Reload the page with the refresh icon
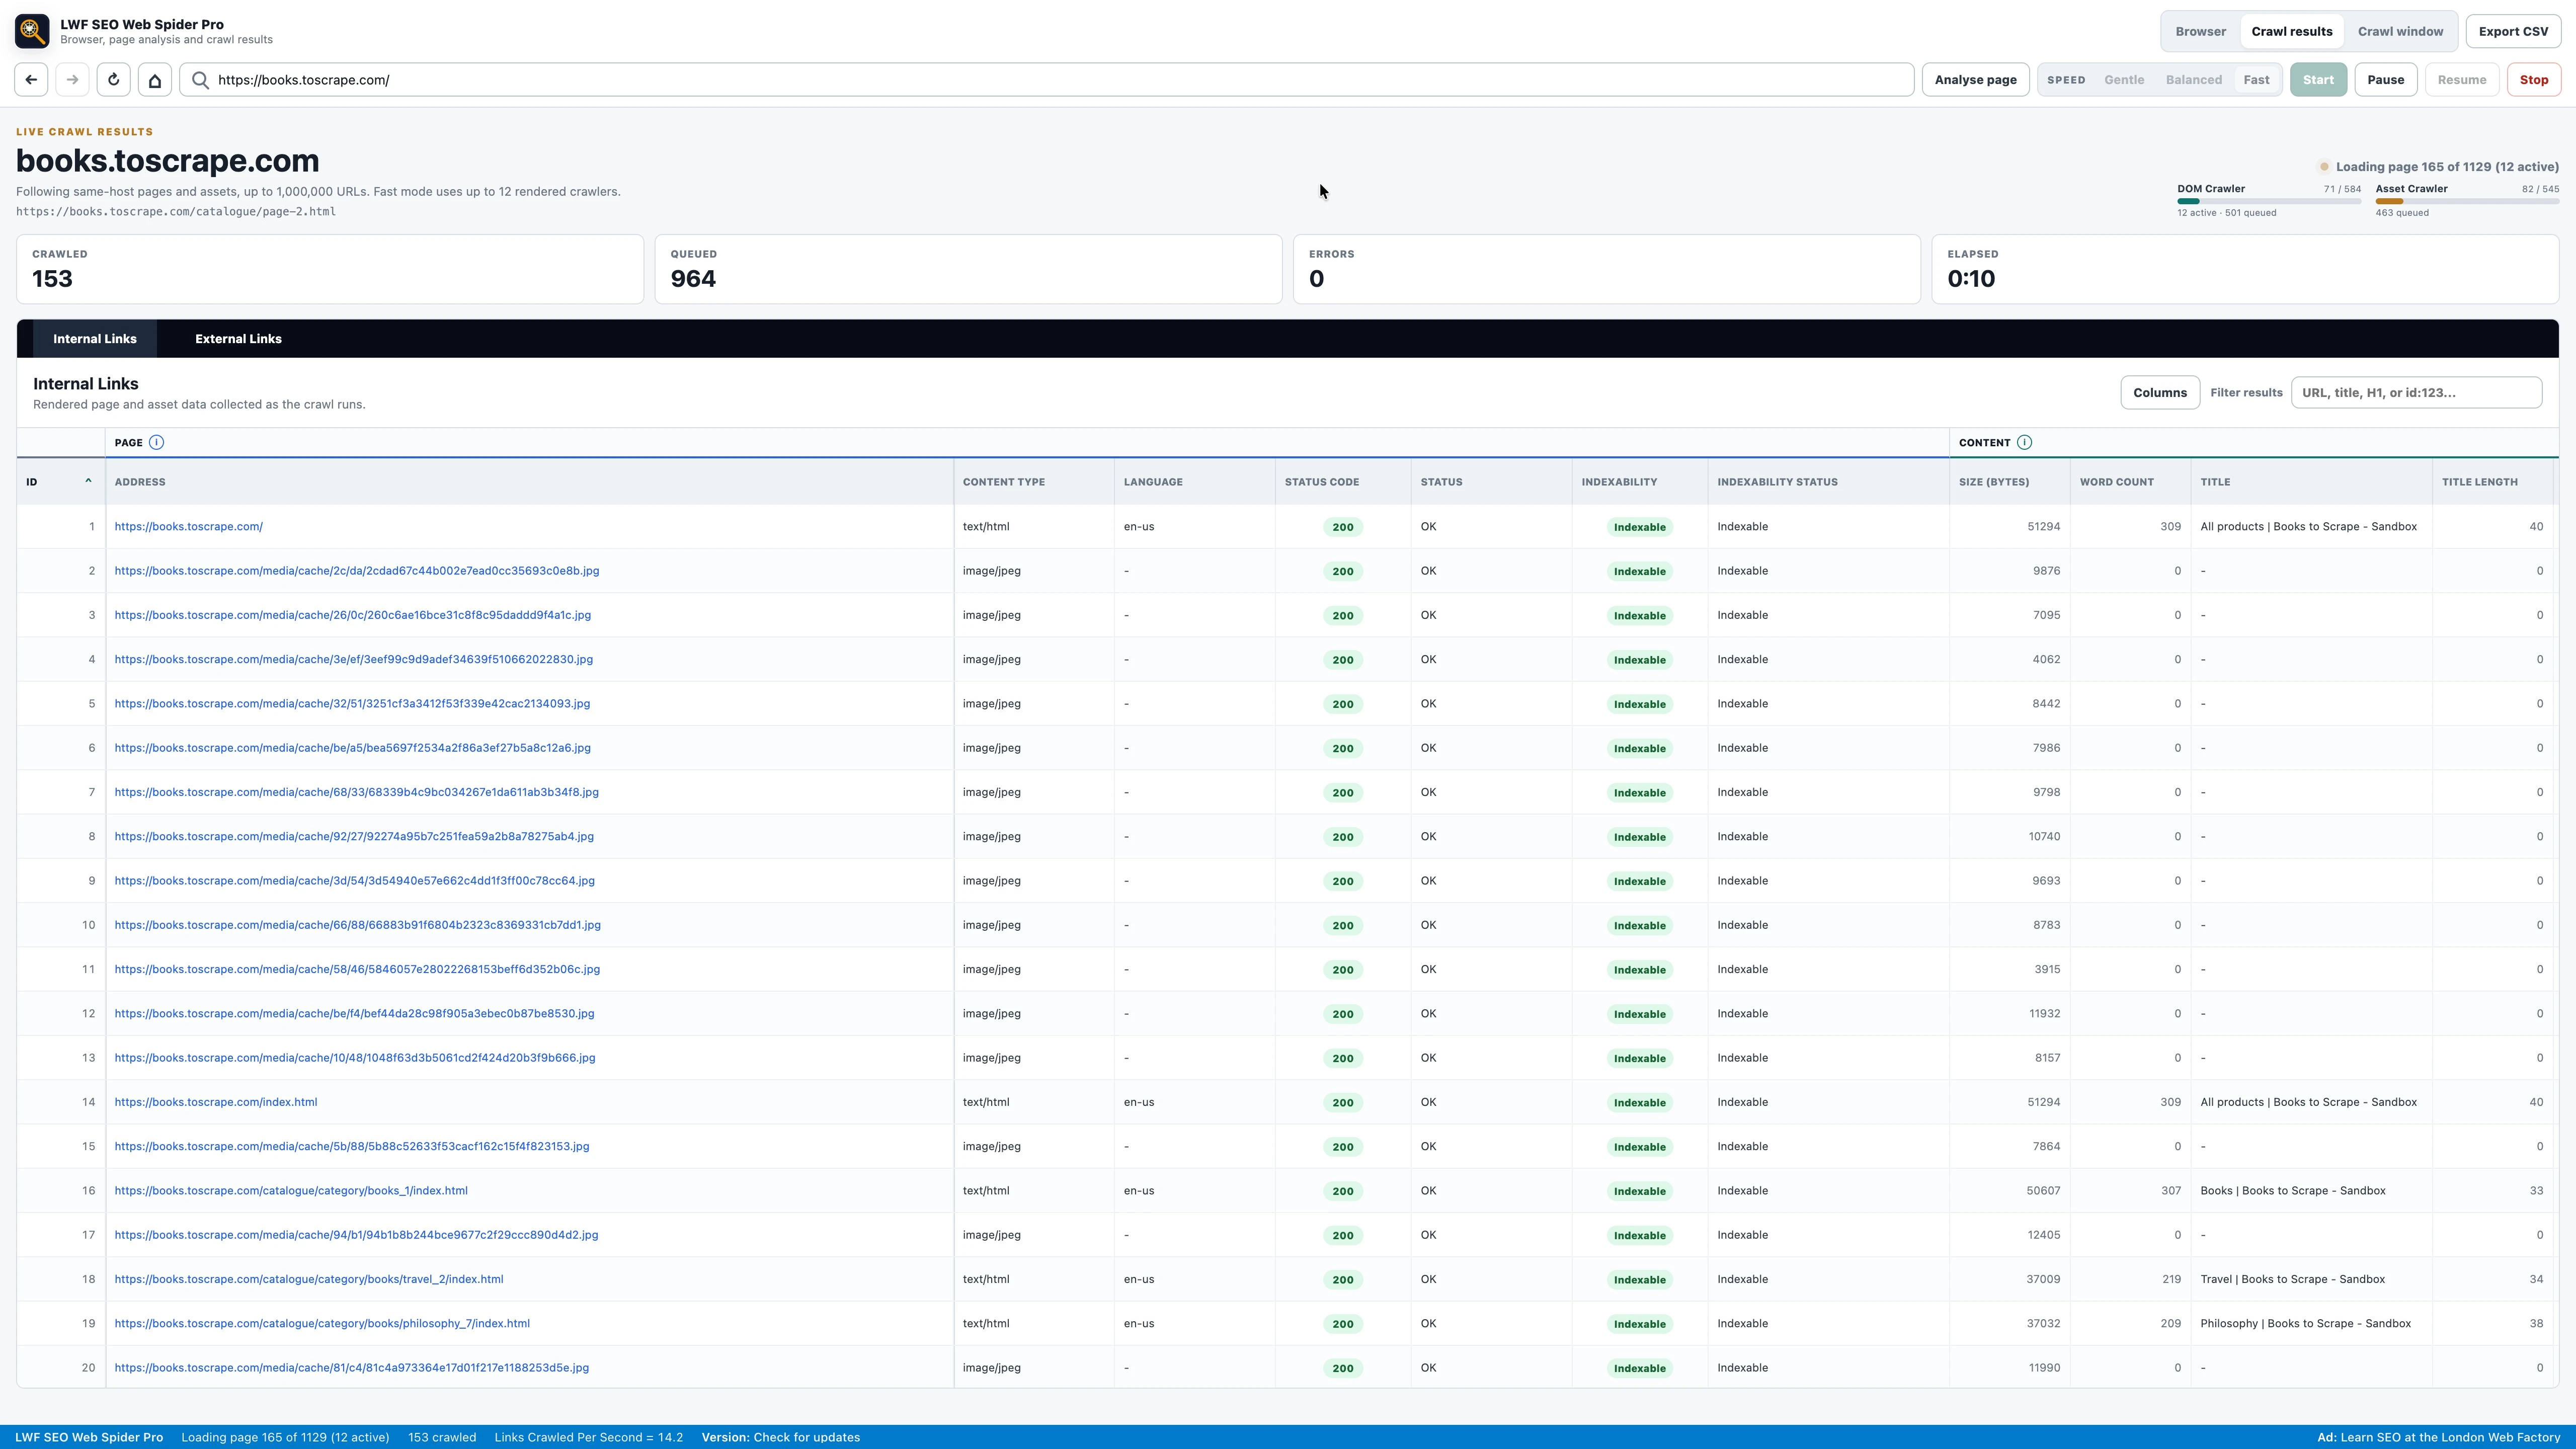The height and width of the screenshot is (1449, 2576). [x=113, y=80]
